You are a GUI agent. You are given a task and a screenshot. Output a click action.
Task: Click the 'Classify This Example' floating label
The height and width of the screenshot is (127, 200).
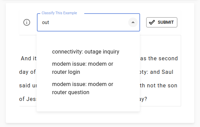pyautogui.click(x=59, y=13)
